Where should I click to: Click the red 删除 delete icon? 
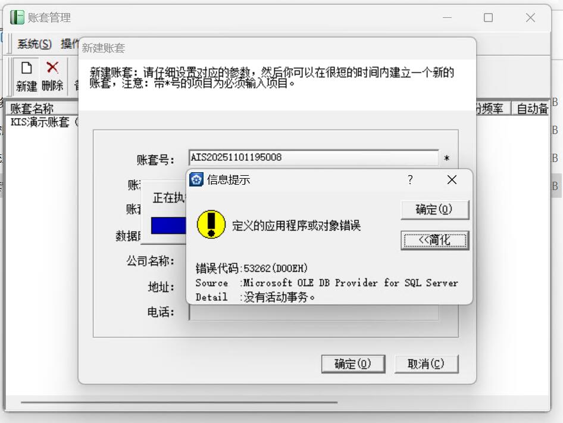[52, 67]
